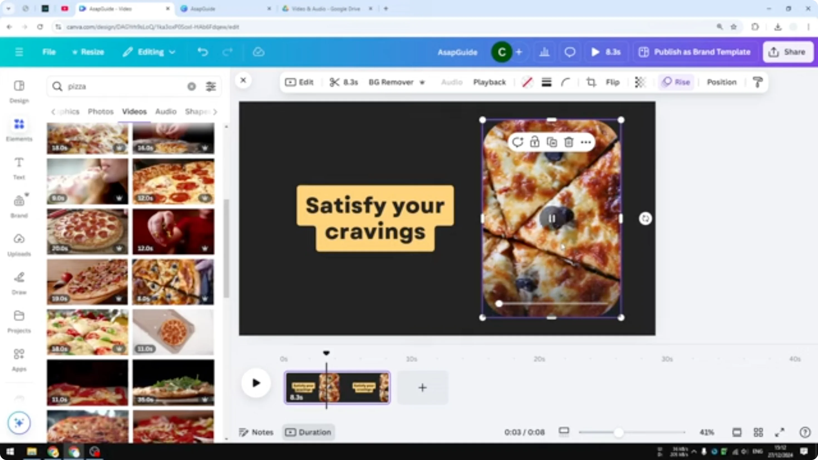
Task: Duplicate the selected element
Action: [x=552, y=142]
